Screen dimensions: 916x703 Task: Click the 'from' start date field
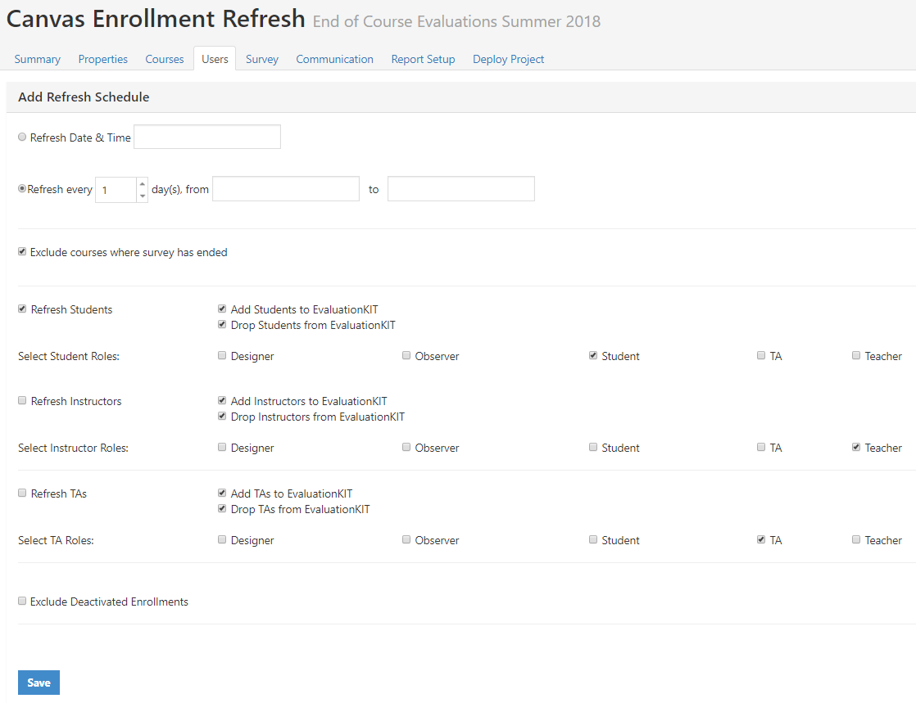tap(286, 188)
